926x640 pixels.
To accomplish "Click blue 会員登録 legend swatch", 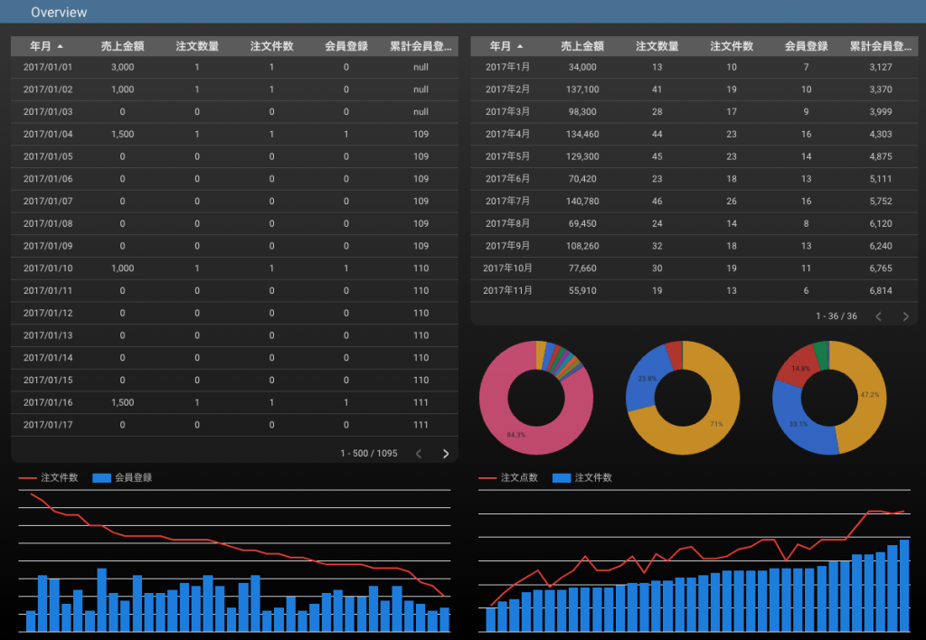I will (101, 477).
